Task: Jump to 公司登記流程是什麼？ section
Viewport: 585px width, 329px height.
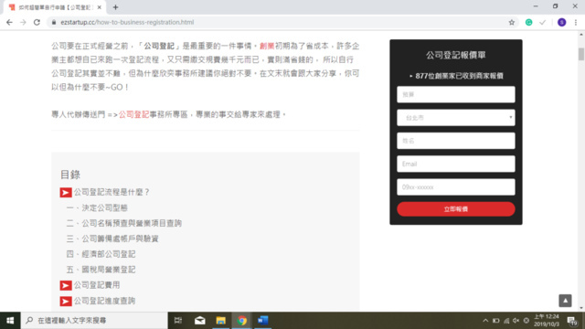Action: click(112, 192)
